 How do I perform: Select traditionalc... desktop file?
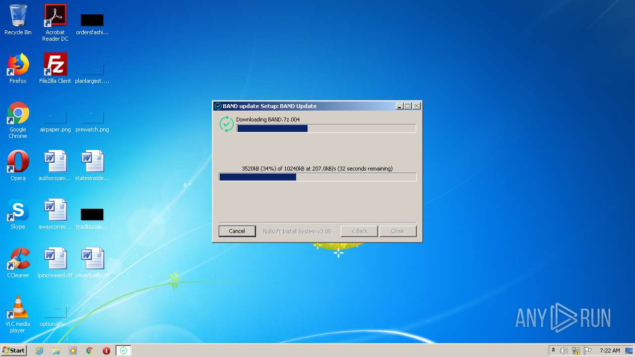[x=92, y=218]
